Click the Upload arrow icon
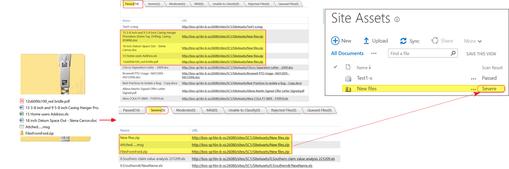Screen dimensions: 509x169 point(366,41)
